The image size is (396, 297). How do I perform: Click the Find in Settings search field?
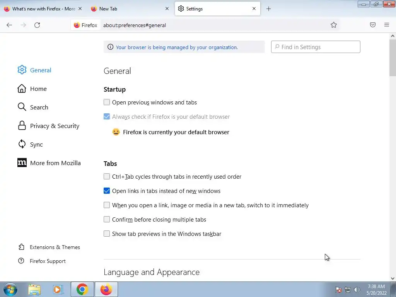[316, 47]
